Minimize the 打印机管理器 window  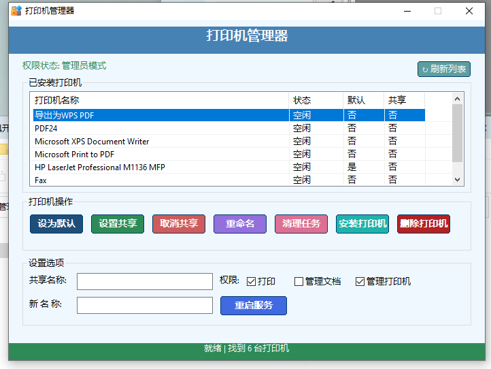[x=407, y=11]
